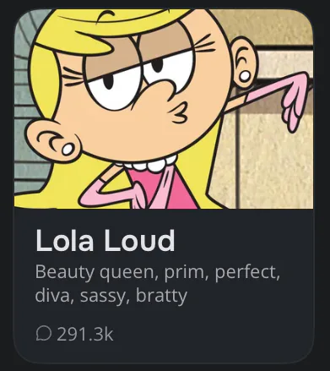Click the beige wall panel behind Lola
Screen dimensions: 330x371
pyautogui.click(x=274, y=158)
